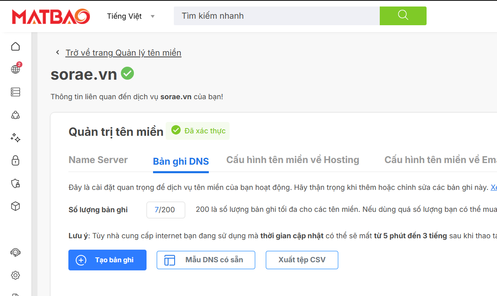Open the headset support icon
The width and height of the screenshot is (497, 296).
[15, 252]
